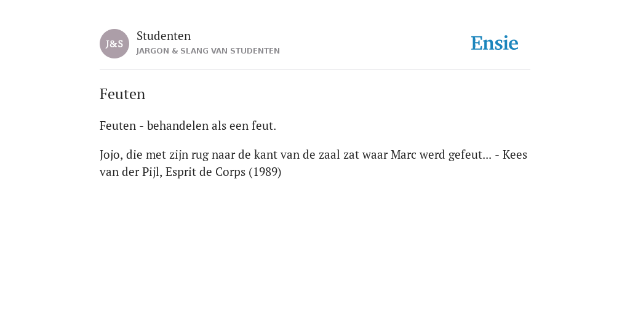Click the word 'gefeut' in the quote
Viewport: 630px width, 315px height.
466,155
